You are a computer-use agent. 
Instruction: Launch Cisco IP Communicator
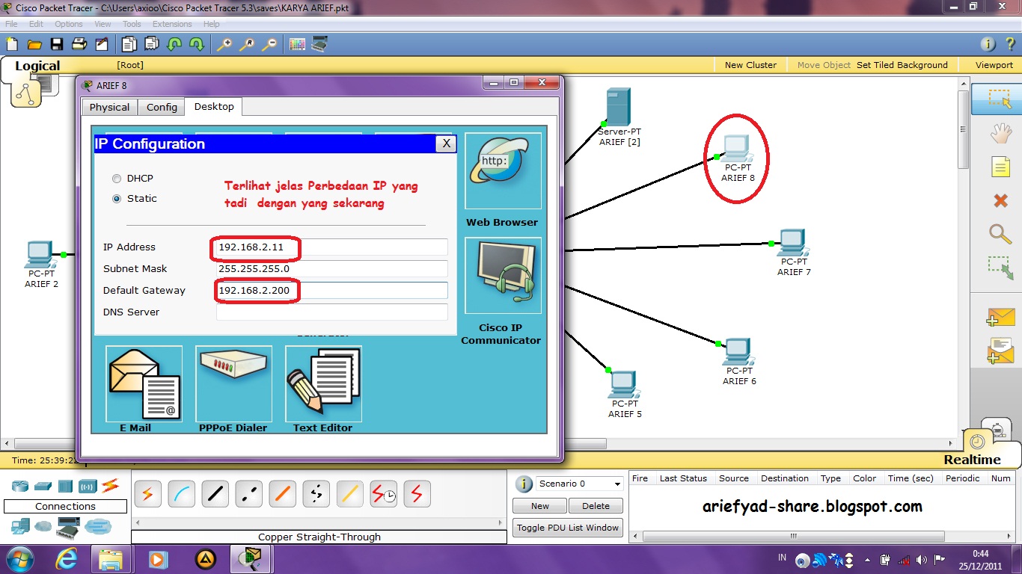503,277
